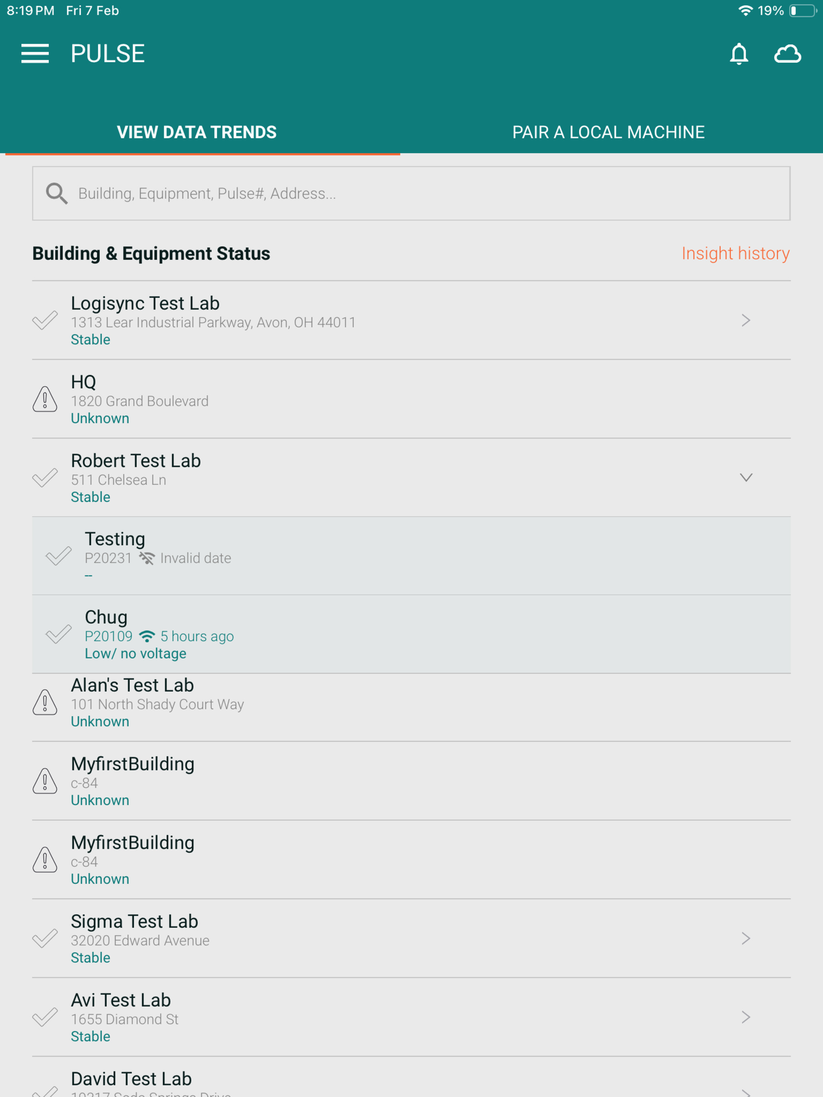The image size is (823, 1097).
Task: Tap the Logisync Test Lab checkmark icon
Action: 45,320
